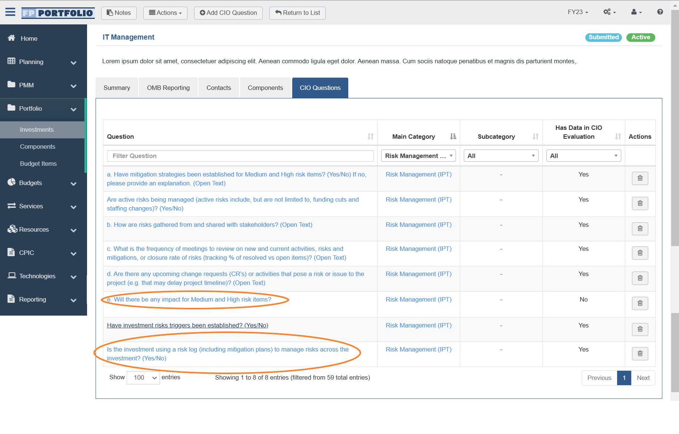Open the Main Category filter dropdown

(419, 156)
